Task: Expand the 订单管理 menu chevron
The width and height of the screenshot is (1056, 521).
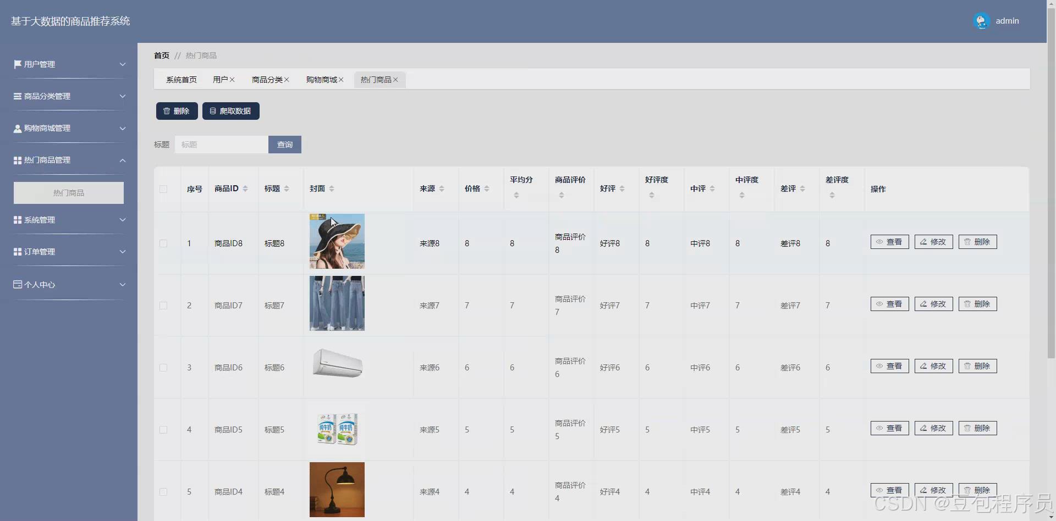Action: 123,252
